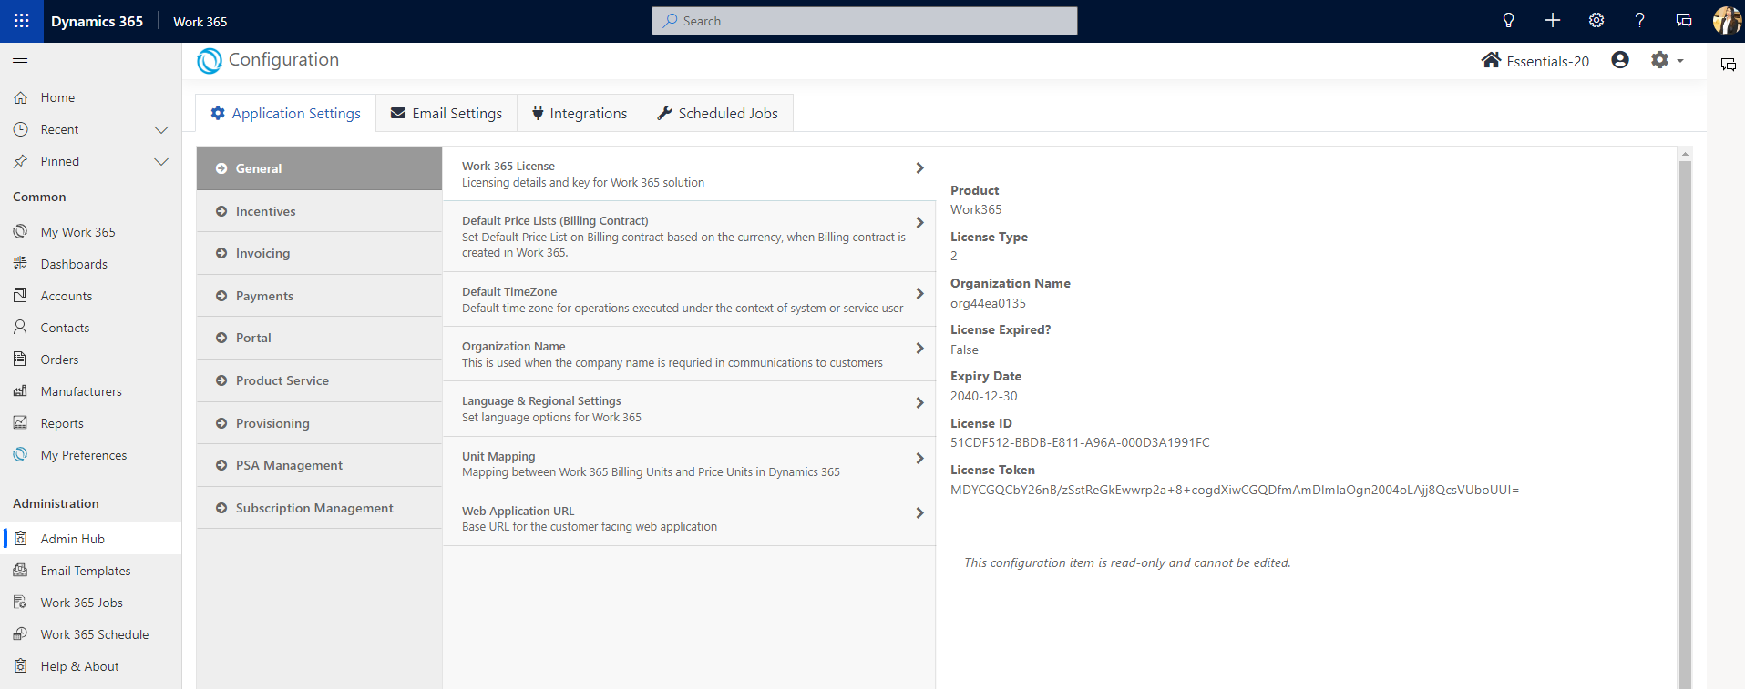Expand the Recent section chevron
The image size is (1745, 689).
pyautogui.click(x=161, y=129)
